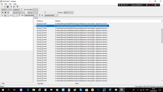
Task: Select the highlighted Sound_16.mmf row
Action: pyautogui.click(x=73, y=26)
